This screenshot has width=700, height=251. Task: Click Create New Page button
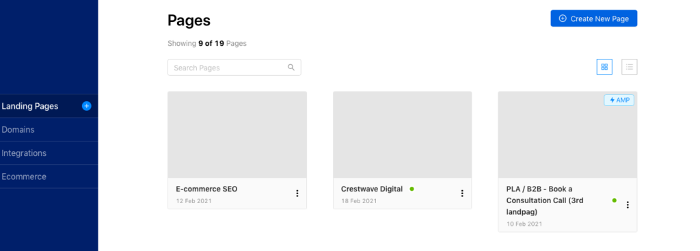tap(594, 18)
